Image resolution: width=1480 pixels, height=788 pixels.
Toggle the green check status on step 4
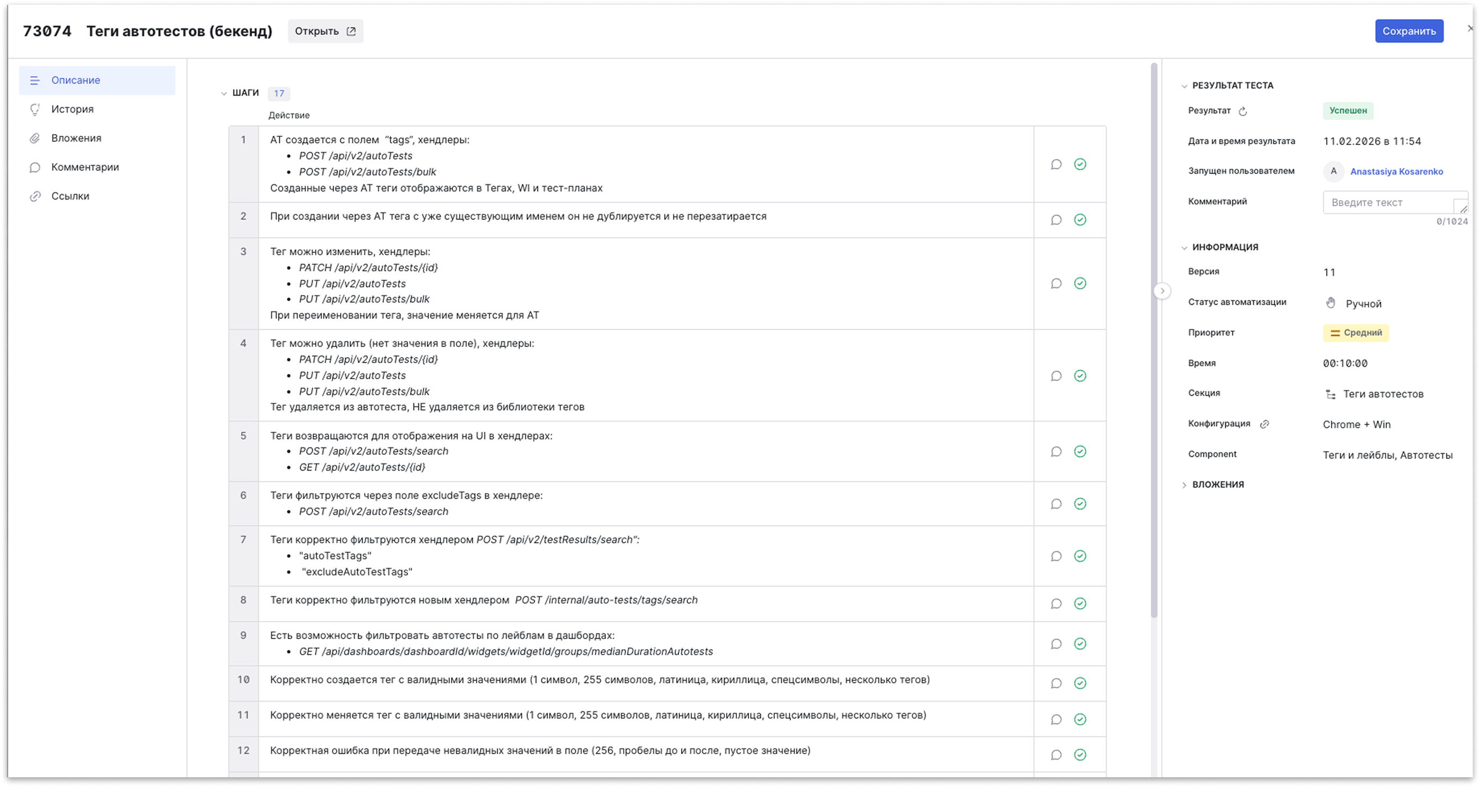click(x=1080, y=376)
